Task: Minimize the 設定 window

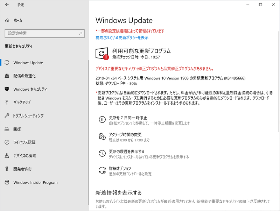Action: [x=248, y=5]
